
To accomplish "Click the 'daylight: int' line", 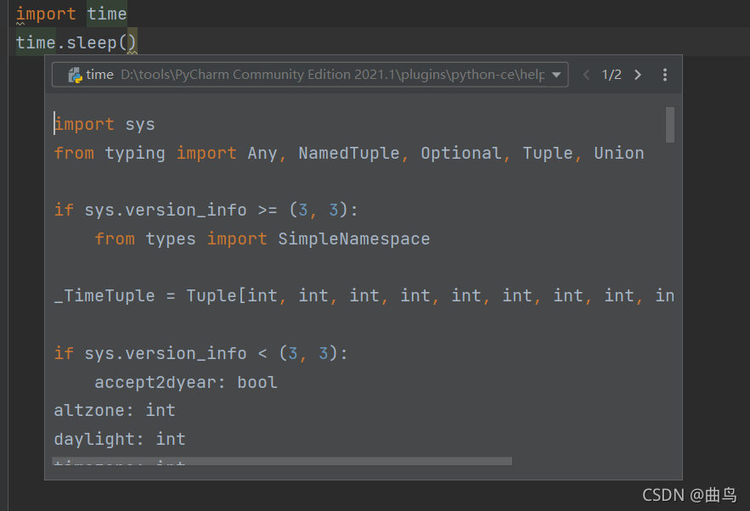I will pyautogui.click(x=120, y=439).
